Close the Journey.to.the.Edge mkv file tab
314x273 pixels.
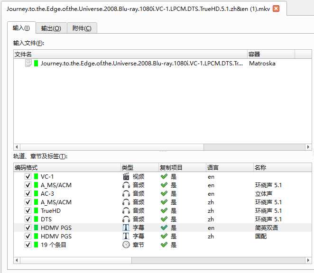click(x=276, y=9)
